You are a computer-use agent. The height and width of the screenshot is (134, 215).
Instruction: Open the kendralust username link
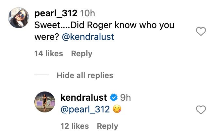point(84,97)
